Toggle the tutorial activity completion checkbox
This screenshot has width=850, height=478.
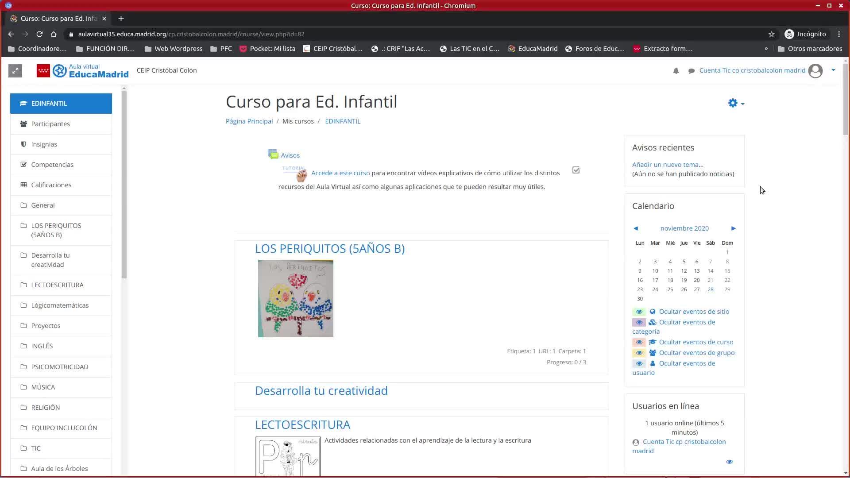pos(576,170)
